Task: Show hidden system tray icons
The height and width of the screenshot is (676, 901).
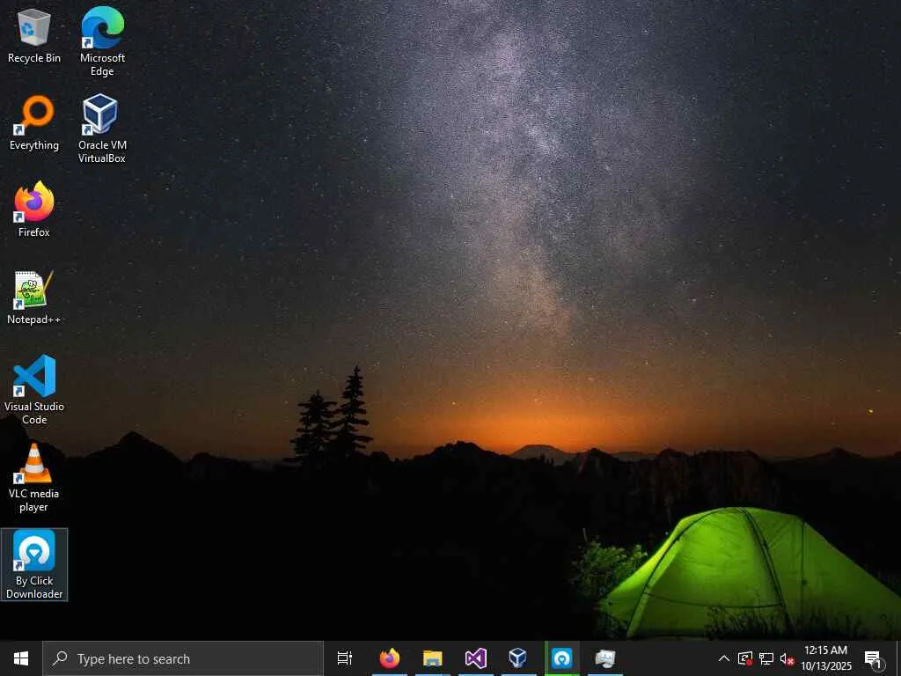Action: coord(724,658)
